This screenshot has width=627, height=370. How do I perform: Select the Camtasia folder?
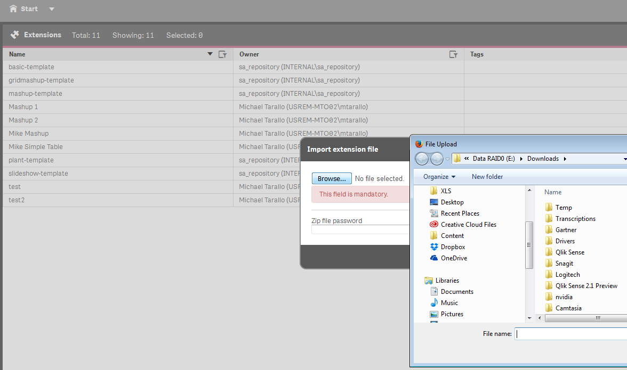pyautogui.click(x=563, y=308)
